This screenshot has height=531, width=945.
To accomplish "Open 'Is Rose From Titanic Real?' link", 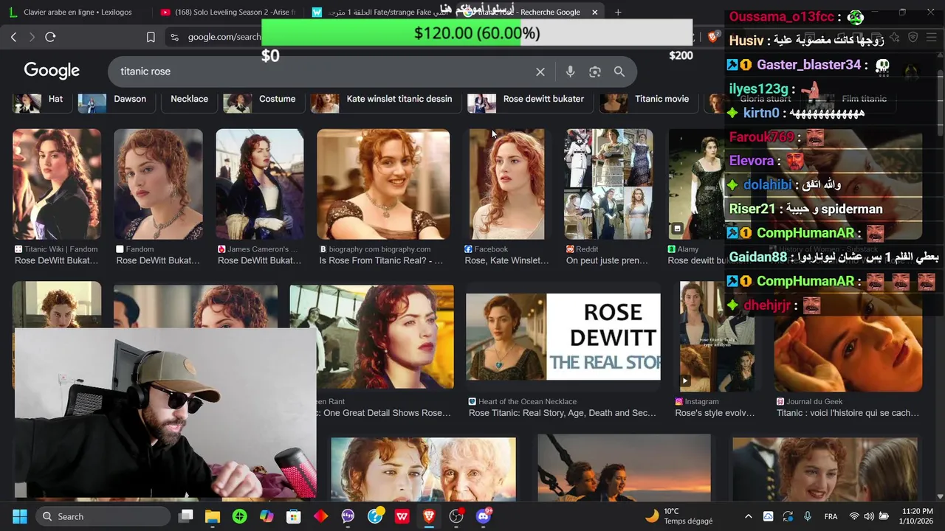I will 381,260.
